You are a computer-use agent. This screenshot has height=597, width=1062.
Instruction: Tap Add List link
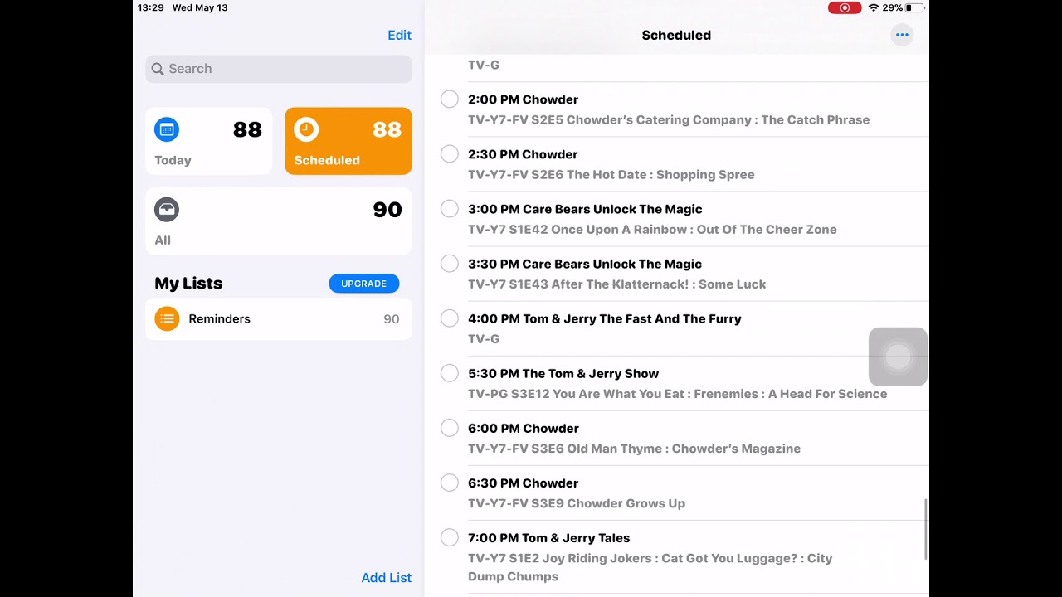point(386,578)
